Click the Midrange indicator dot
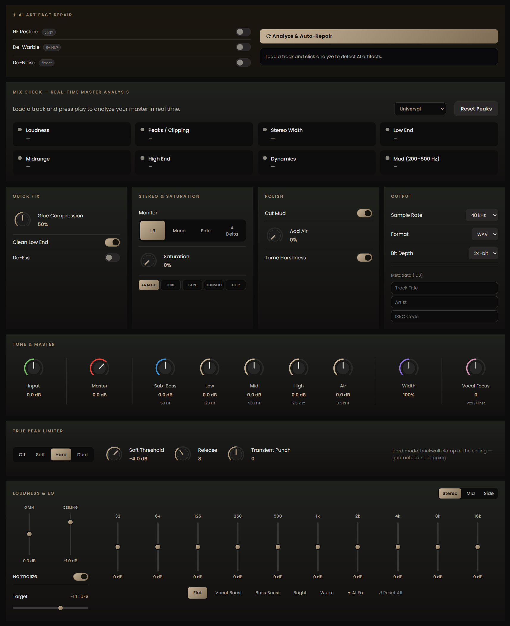The height and width of the screenshot is (626, 510). point(20,158)
